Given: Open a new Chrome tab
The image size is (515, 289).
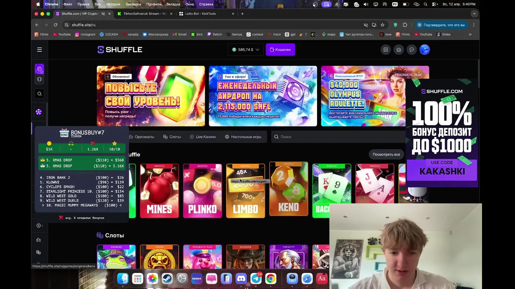Looking at the screenshot, I should pos(242,14).
